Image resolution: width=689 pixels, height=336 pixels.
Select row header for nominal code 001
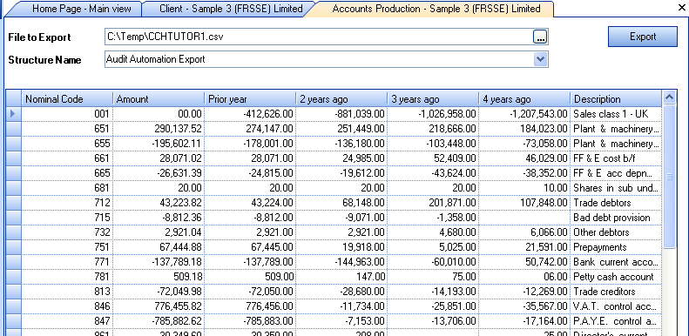pyautogui.click(x=13, y=114)
